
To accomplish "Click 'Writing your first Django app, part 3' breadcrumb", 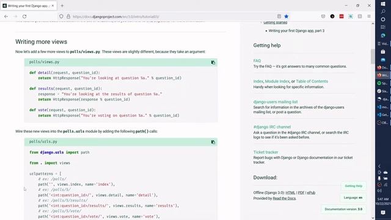I will point(296,31).
